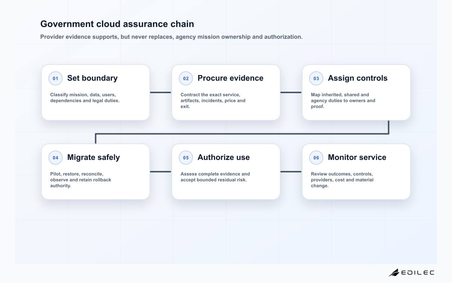Click the EDILEC brand wordmark

coord(418,272)
